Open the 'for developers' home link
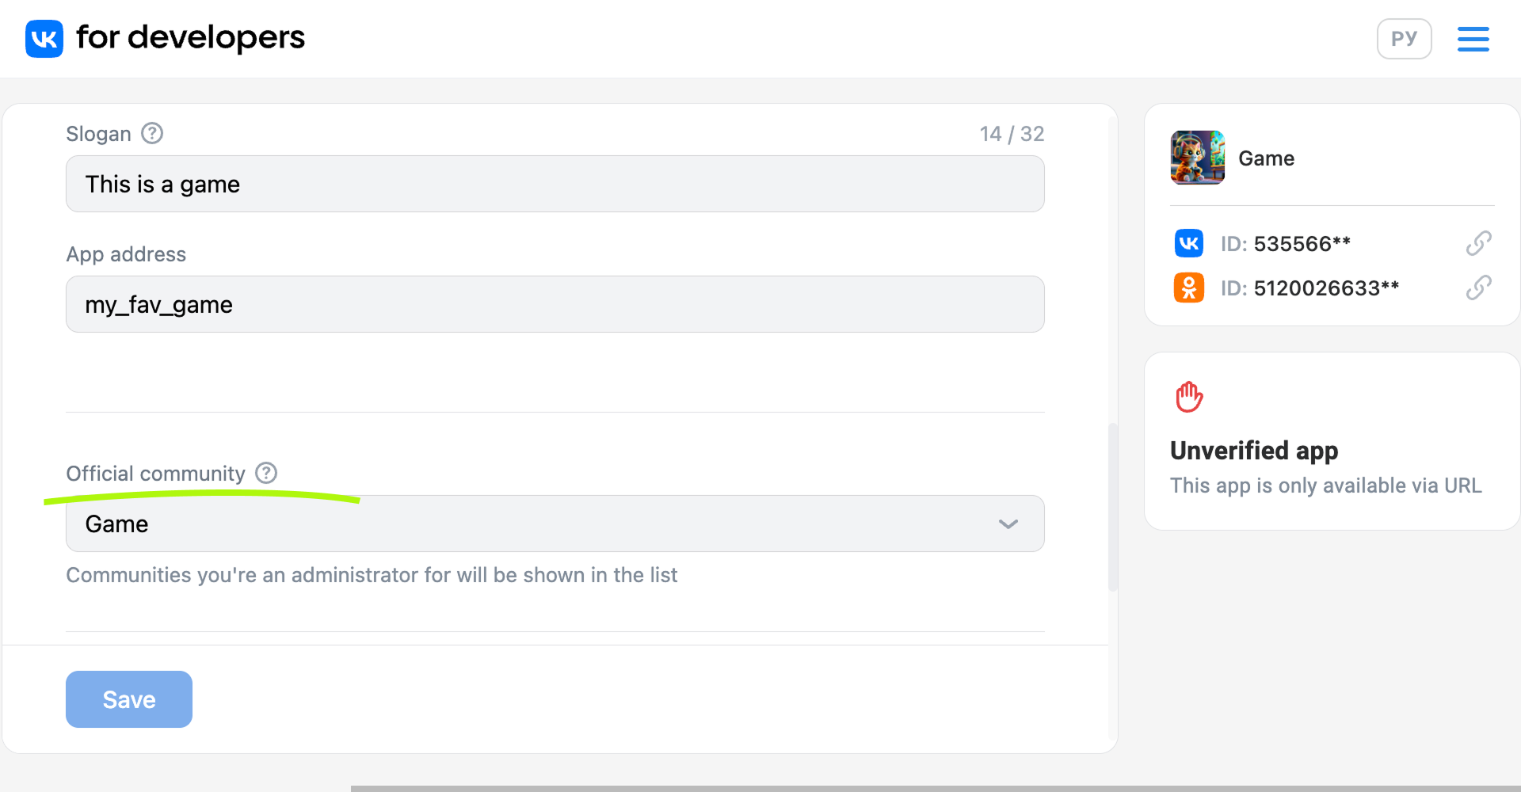This screenshot has height=792, width=1521. point(190,37)
